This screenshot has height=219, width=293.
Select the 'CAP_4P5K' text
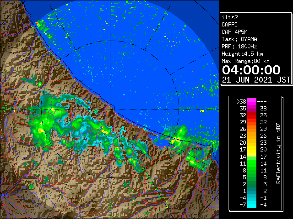tap(234, 32)
